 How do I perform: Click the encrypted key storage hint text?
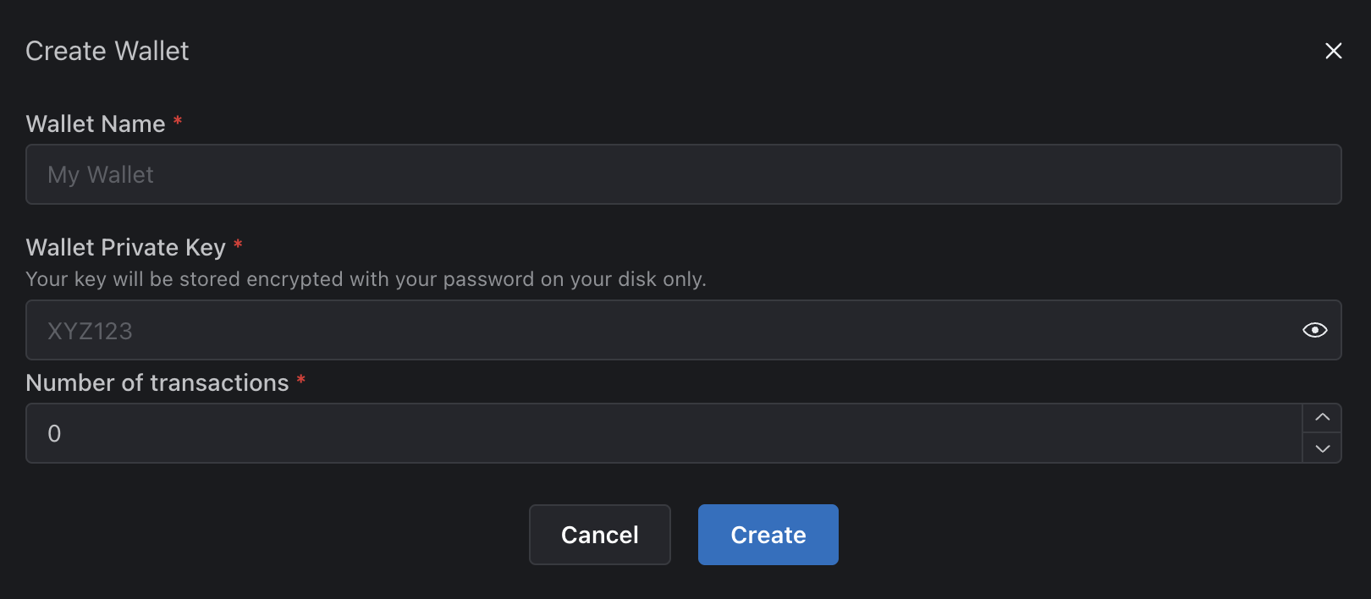366,279
